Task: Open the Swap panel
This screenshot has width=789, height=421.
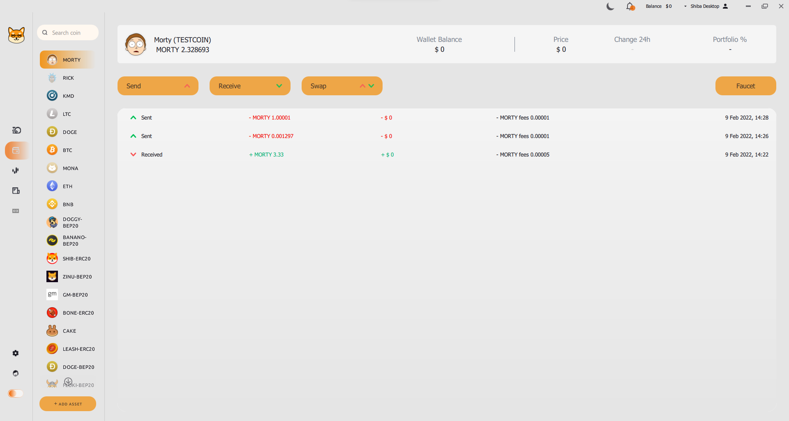Action: pyautogui.click(x=342, y=86)
